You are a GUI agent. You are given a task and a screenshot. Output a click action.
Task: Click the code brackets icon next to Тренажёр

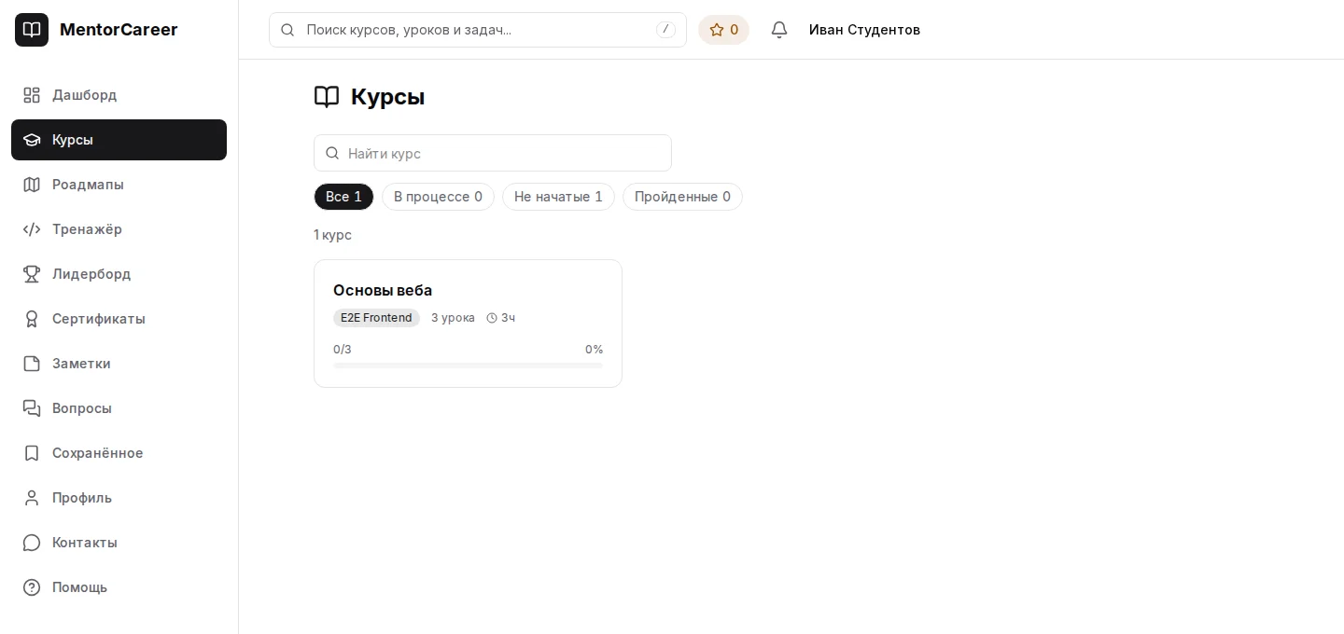coord(32,229)
